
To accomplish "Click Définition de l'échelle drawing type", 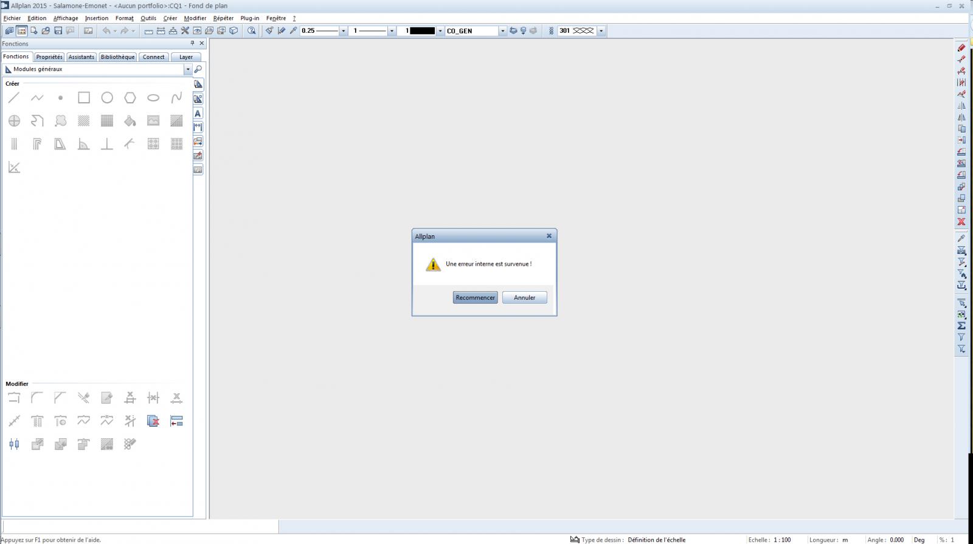I will pyautogui.click(x=657, y=540).
